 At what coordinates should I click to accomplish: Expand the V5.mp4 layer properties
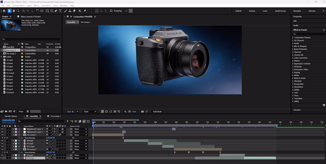[13, 144]
